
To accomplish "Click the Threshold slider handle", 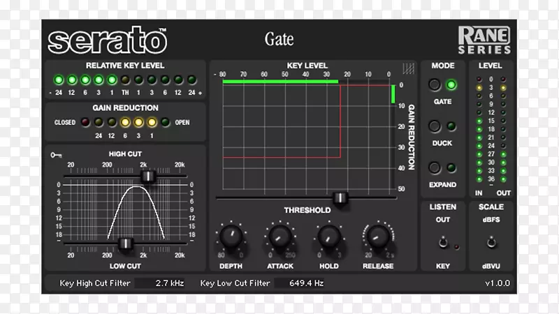I will [x=340, y=197].
